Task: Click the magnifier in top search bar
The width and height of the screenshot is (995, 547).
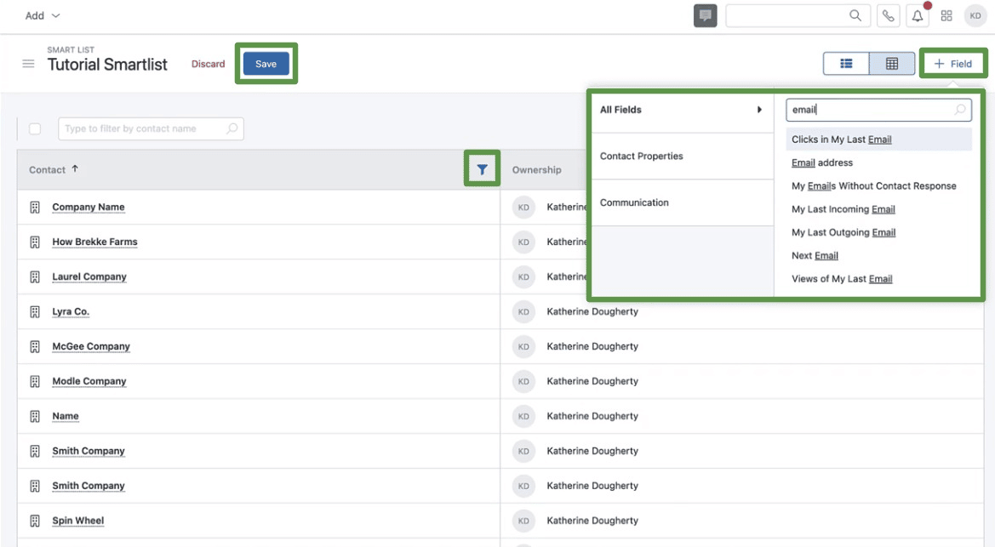Action: pos(855,15)
